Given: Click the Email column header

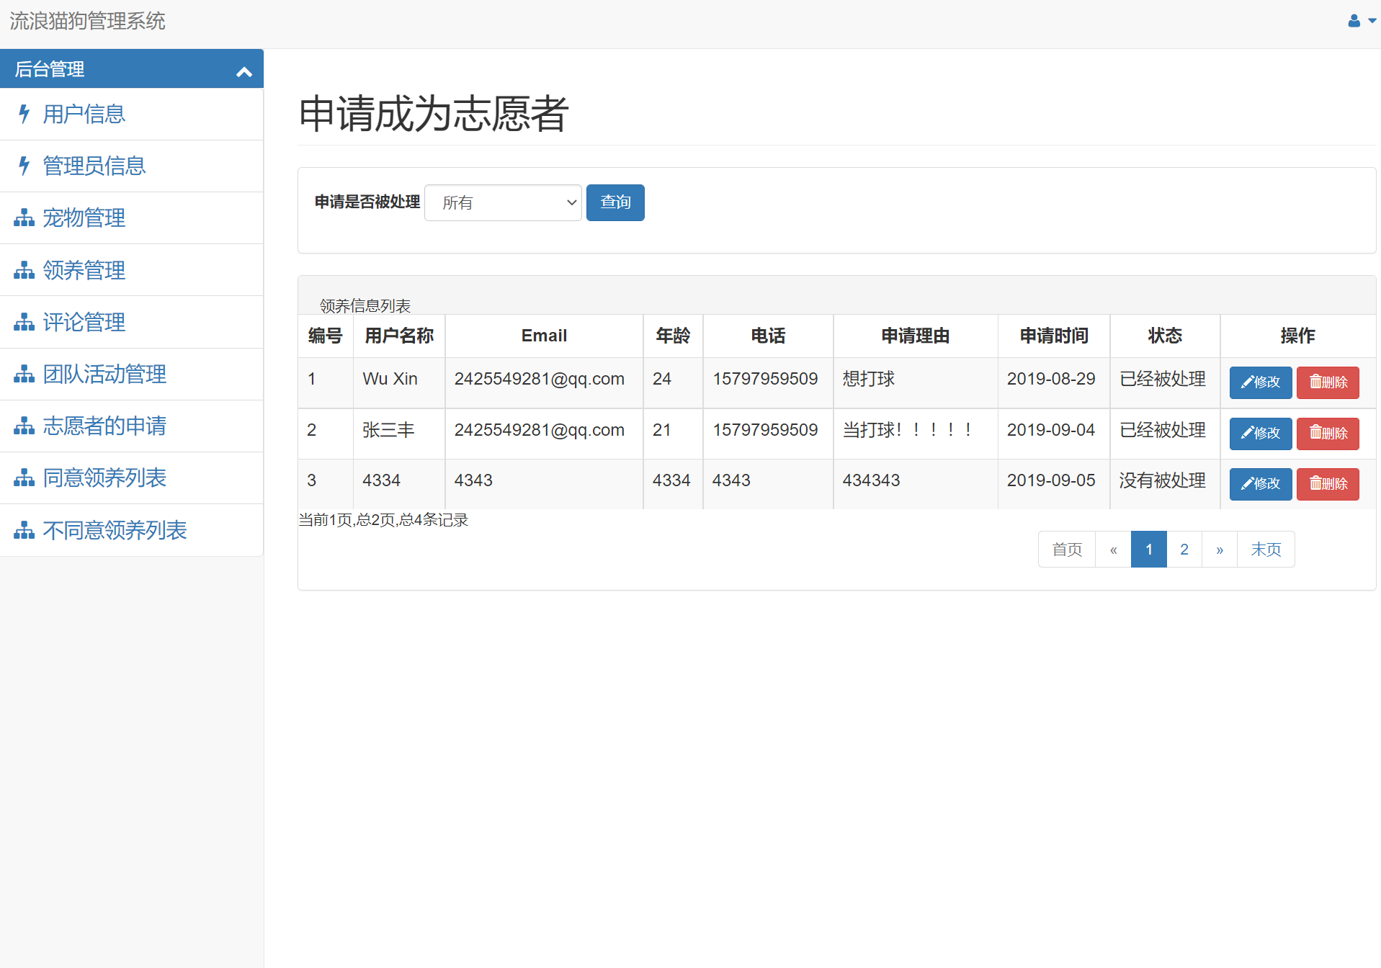Looking at the screenshot, I should pyautogui.click(x=544, y=336).
